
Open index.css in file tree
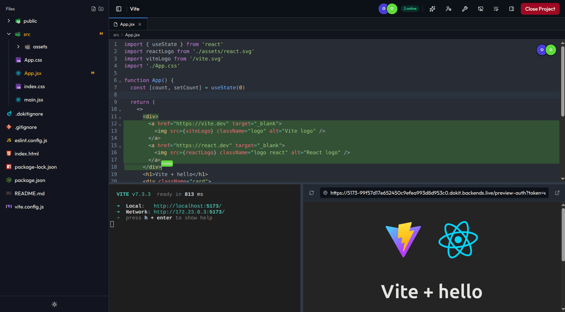click(34, 86)
